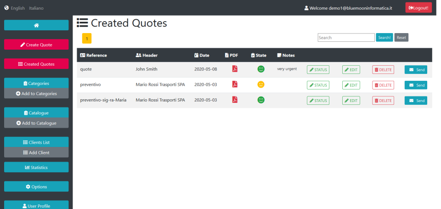Open PDF icon for the 'preventivo' row

[235, 84]
